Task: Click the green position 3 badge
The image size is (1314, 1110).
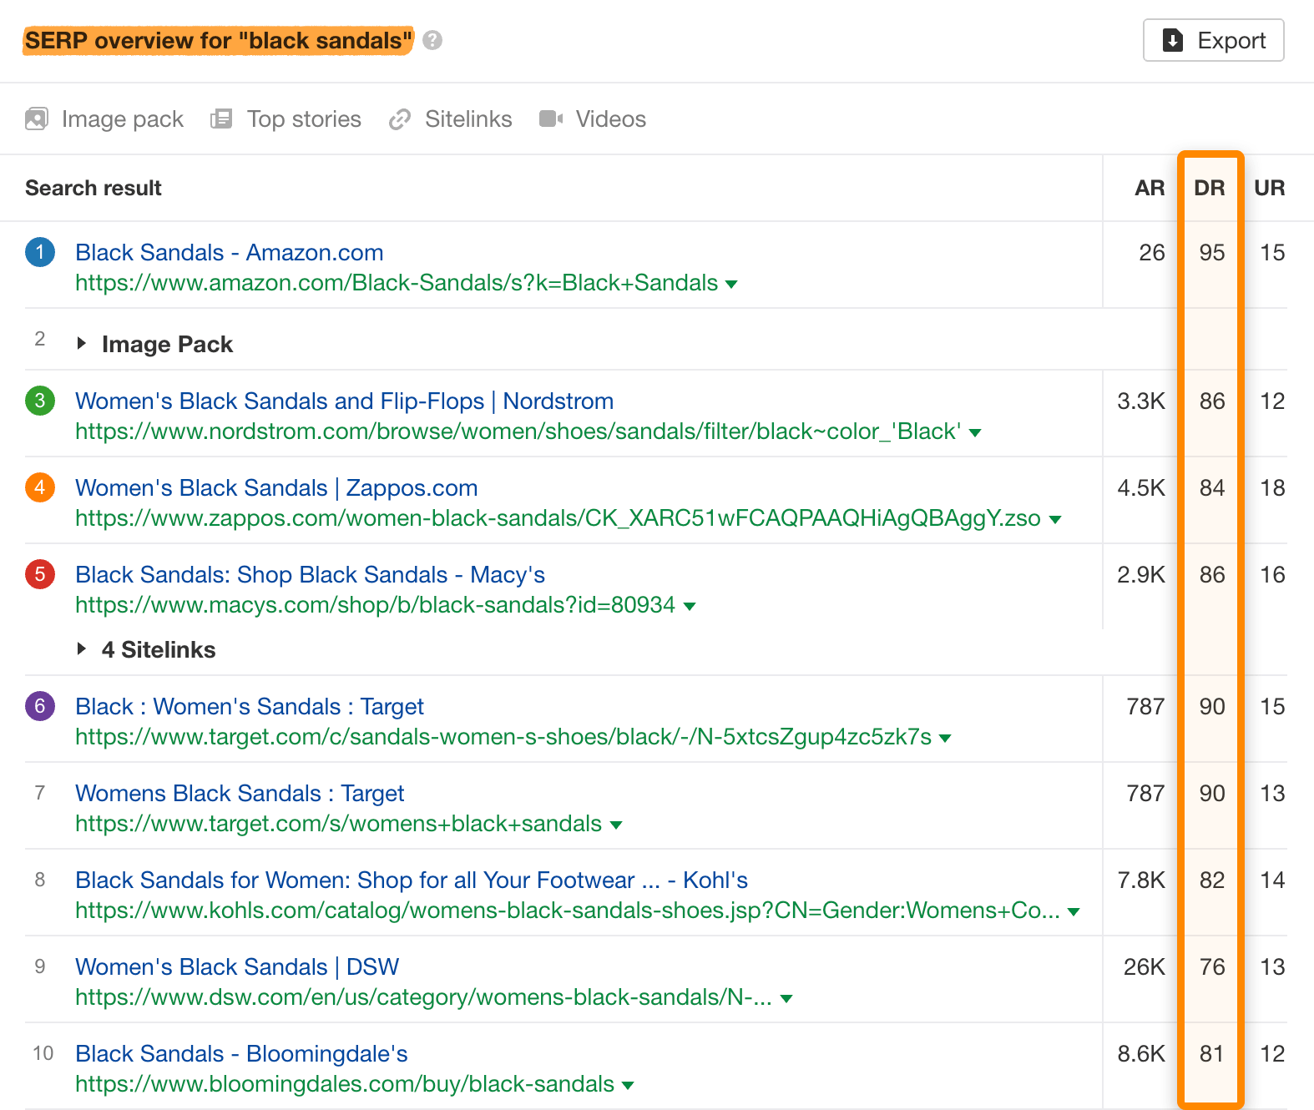Action: [40, 401]
